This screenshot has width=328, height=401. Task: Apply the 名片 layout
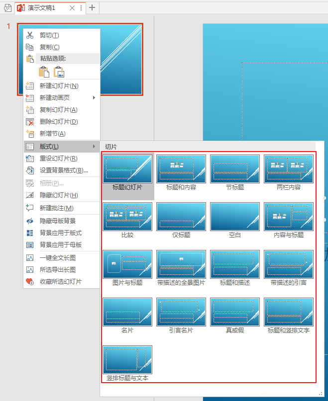127,316
